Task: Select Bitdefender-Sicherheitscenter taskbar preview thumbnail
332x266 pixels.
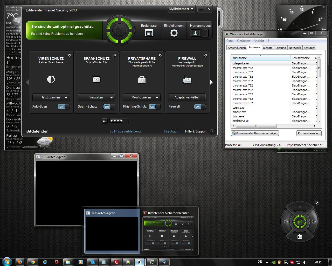Action: pyautogui.click(x=168, y=231)
